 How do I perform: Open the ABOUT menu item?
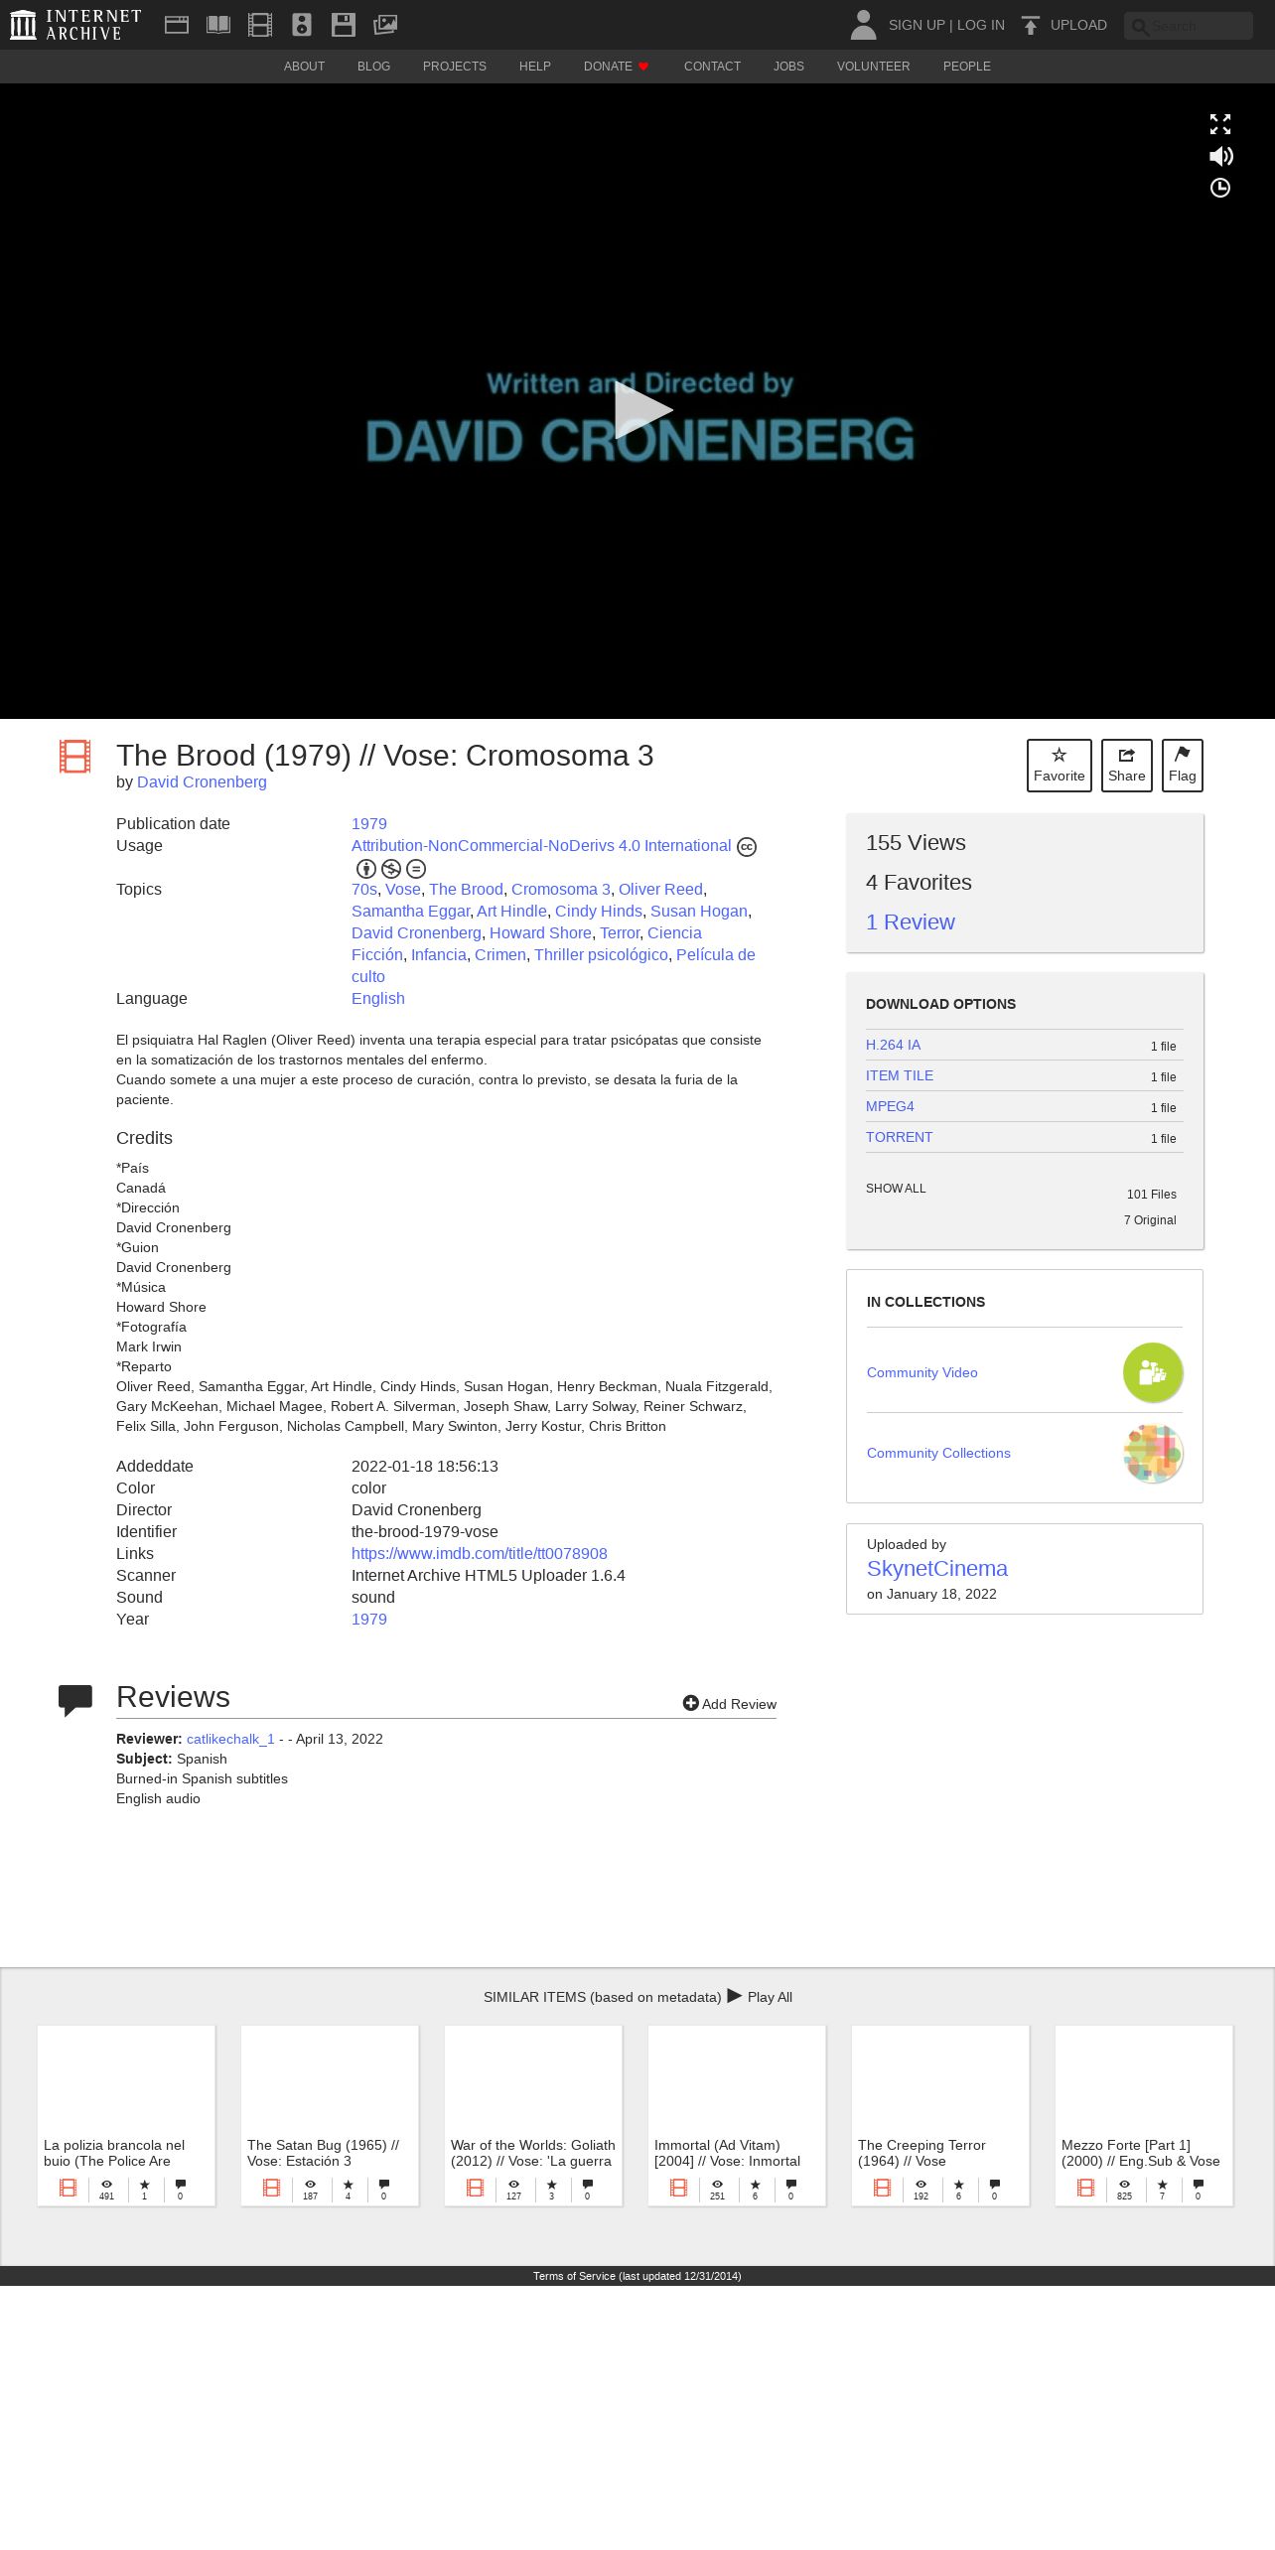click(304, 67)
